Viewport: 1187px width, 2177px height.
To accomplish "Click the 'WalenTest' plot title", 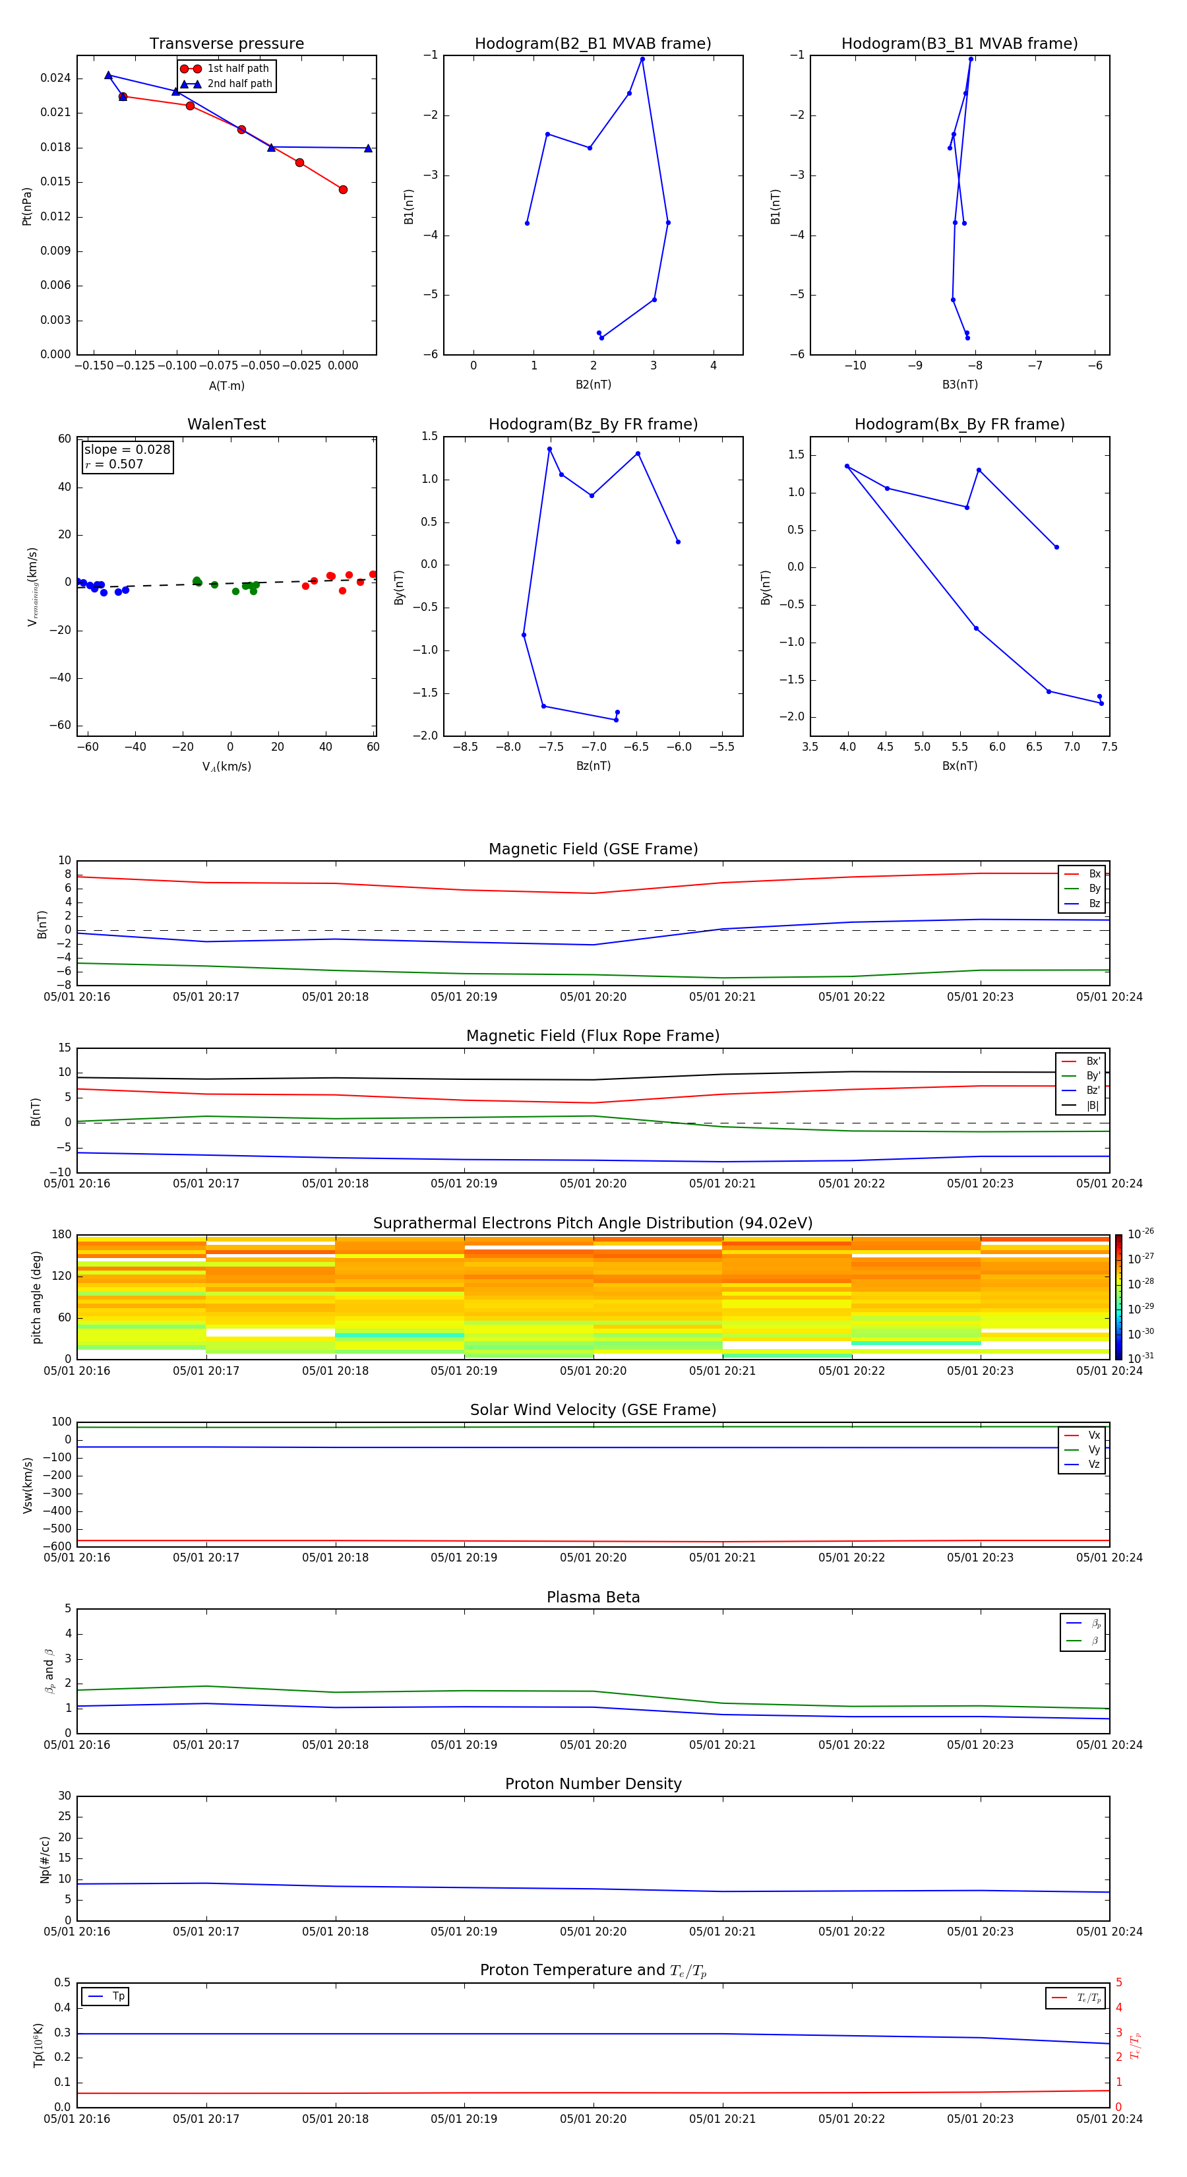I will pos(226,424).
